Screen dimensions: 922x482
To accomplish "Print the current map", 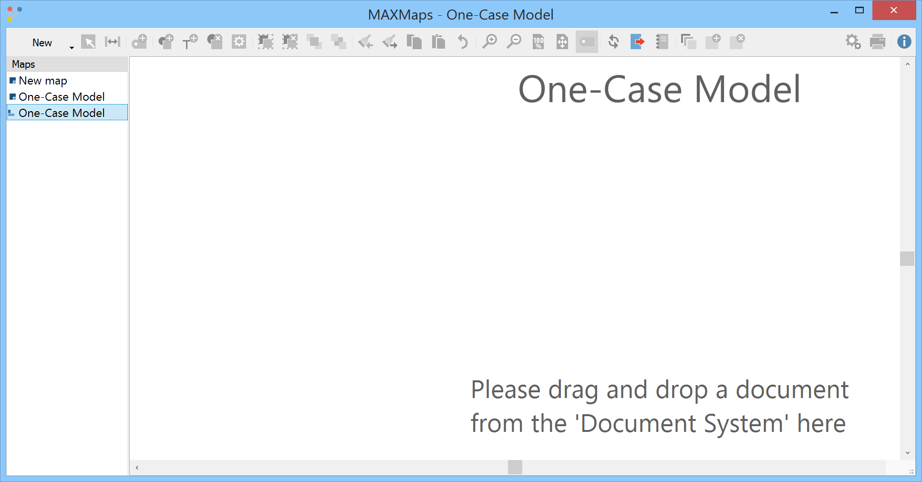I will [878, 42].
